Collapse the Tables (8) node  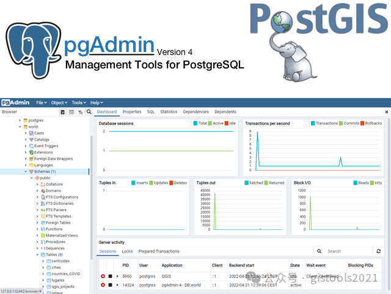[x=37, y=254]
